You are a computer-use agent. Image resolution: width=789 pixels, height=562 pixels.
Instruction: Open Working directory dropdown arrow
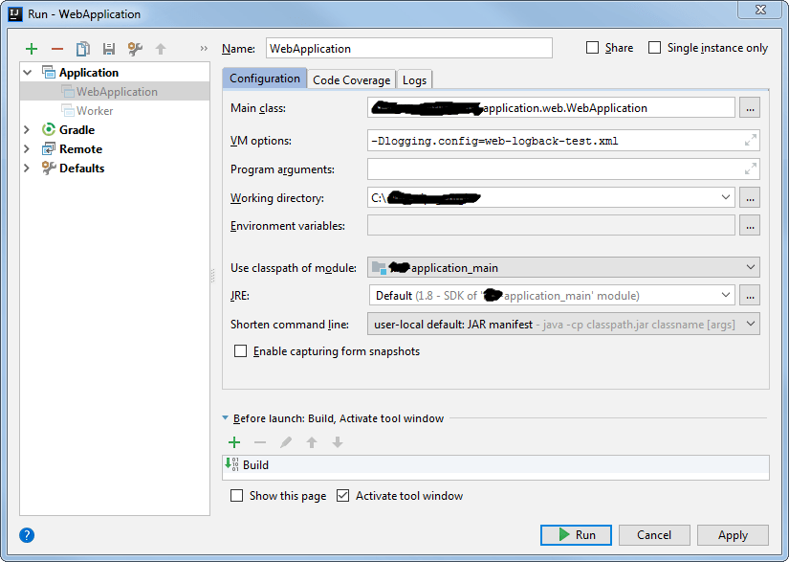725,197
